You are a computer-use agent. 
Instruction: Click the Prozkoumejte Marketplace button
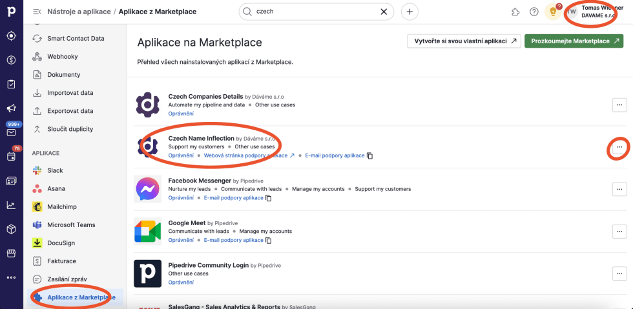574,41
